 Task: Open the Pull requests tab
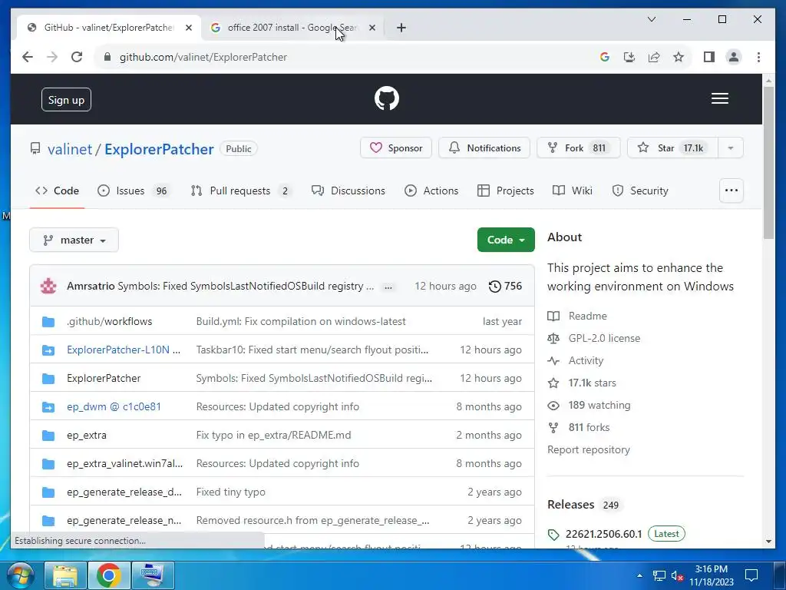coord(241,191)
